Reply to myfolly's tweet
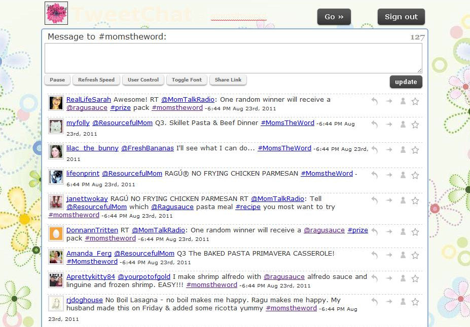This screenshot has width=470, height=327. [x=374, y=125]
